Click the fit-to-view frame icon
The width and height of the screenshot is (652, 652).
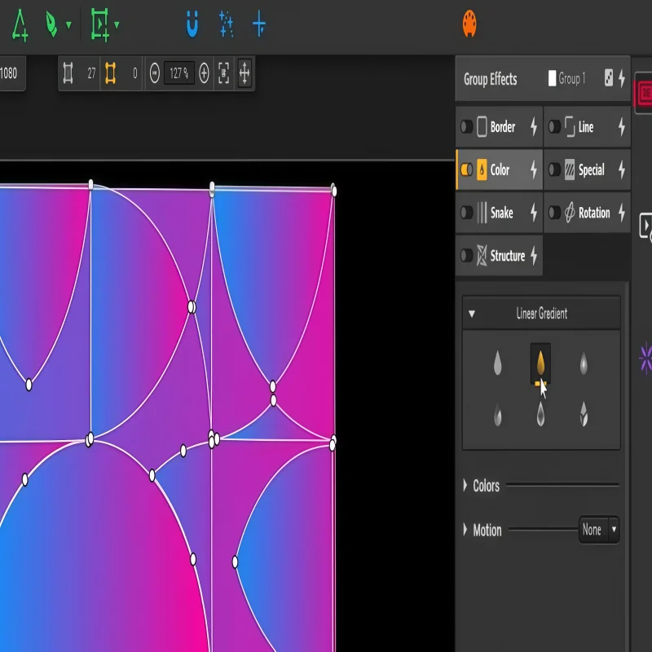223,73
